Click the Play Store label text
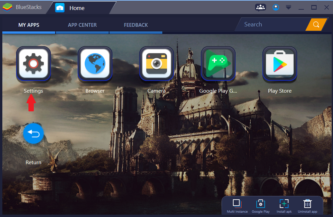The image size is (333, 217). pos(280,91)
